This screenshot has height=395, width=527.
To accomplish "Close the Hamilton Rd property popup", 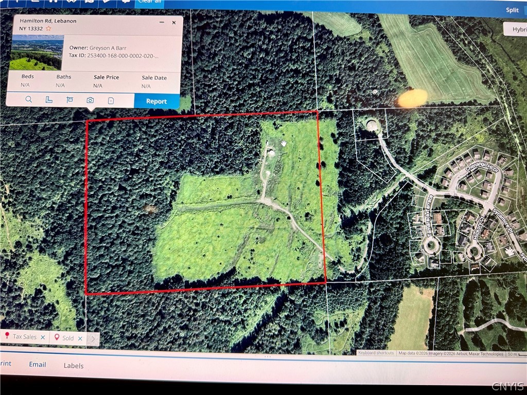I will point(174,23).
